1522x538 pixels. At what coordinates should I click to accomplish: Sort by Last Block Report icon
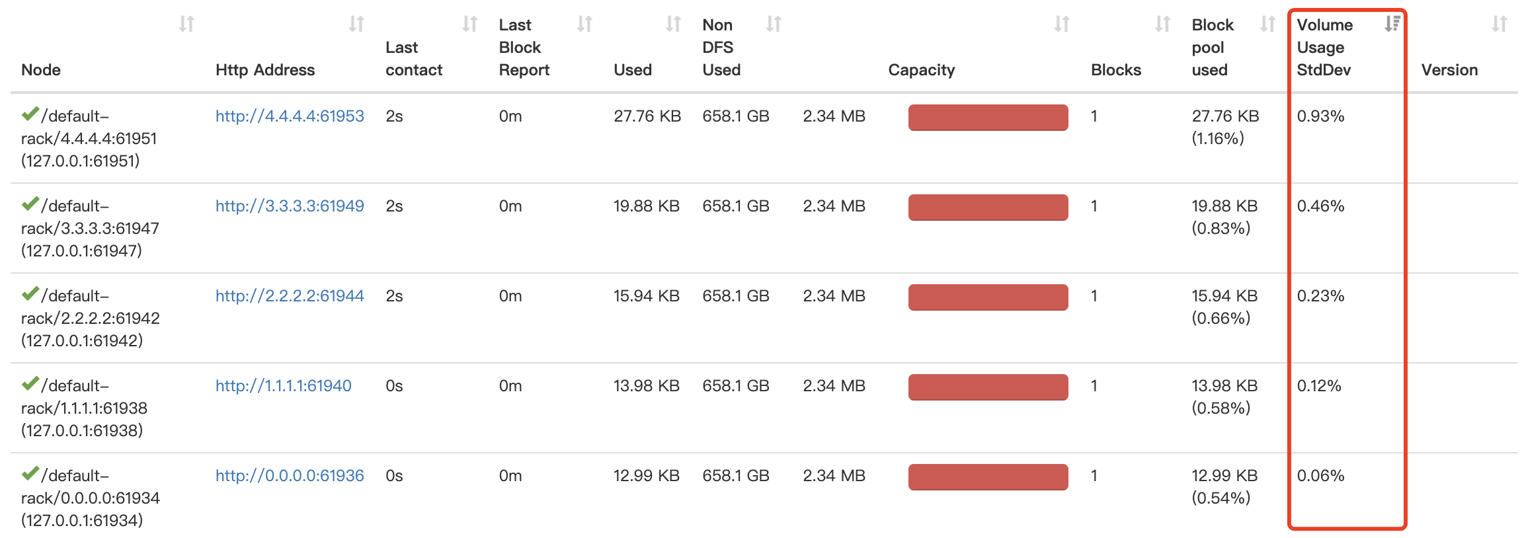(584, 24)
